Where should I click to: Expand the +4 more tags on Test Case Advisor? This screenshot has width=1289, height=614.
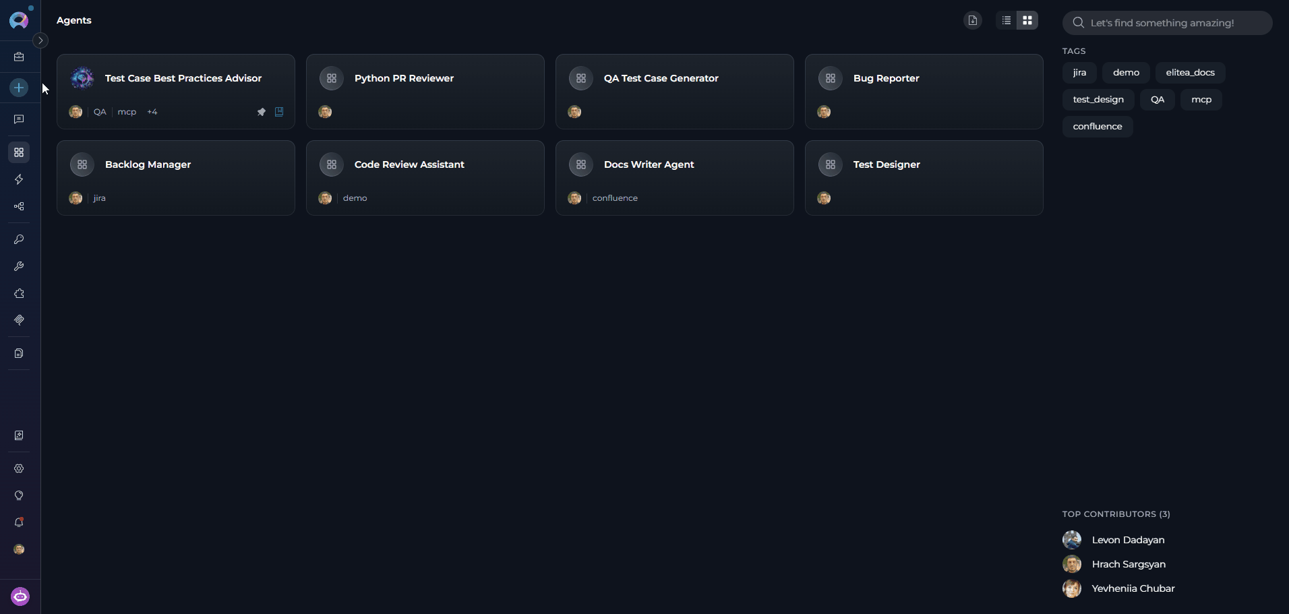click(152, 112)
